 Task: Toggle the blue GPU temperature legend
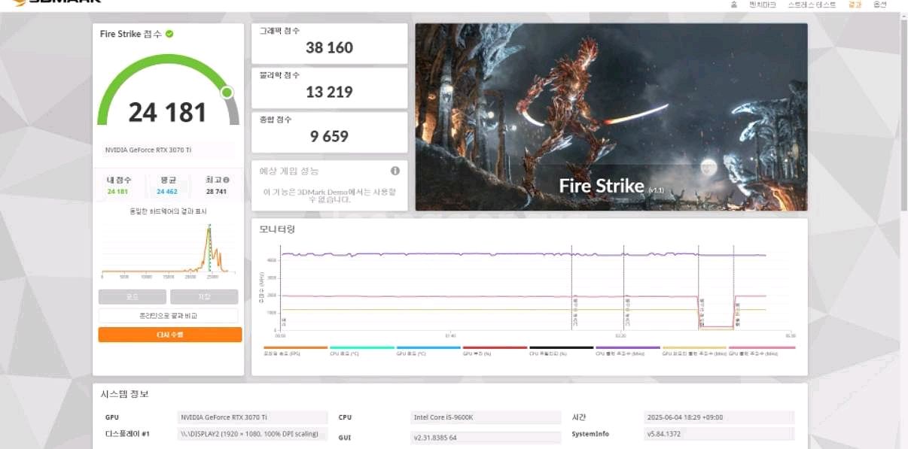[428, 350]
